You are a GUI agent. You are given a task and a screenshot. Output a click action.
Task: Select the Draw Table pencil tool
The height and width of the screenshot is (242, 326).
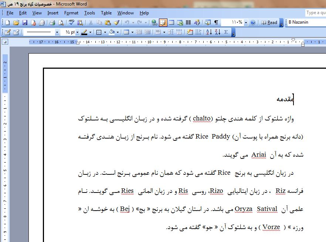pyautogui.click(x=7, y=32)
